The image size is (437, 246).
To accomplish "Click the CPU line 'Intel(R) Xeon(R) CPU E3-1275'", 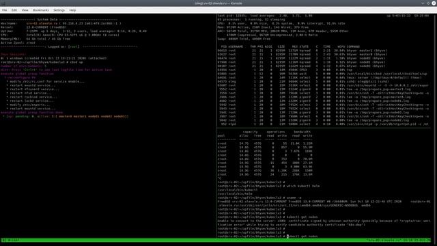I will pyautogui.click(x=60, y=35).
